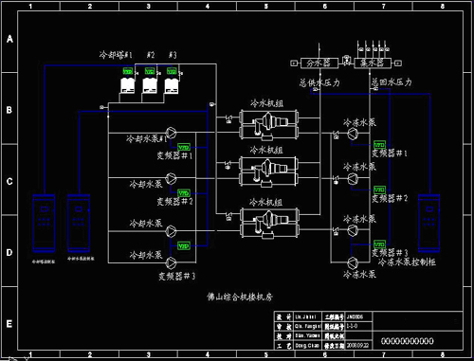
Task: Select the cooling tower #1 symbol
Action: (x=128, y=85)
